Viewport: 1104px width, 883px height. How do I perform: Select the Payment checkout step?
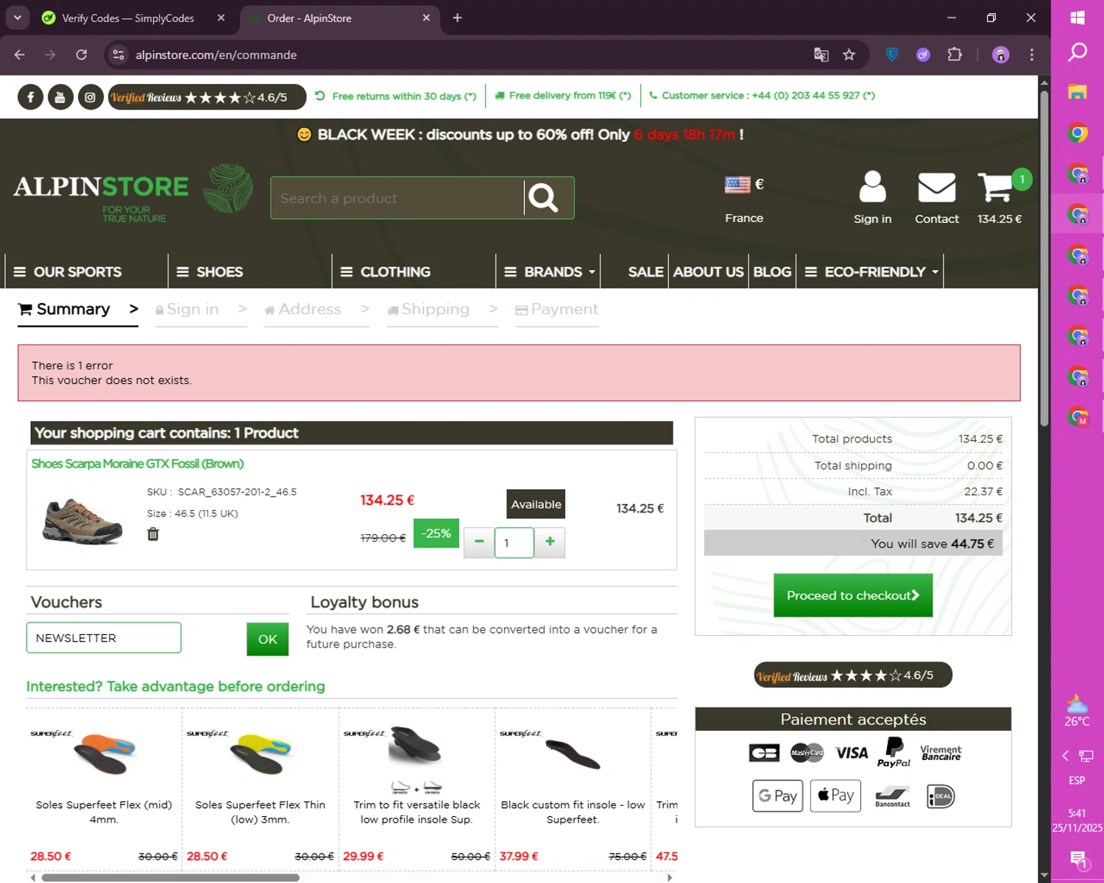point(557,311)
